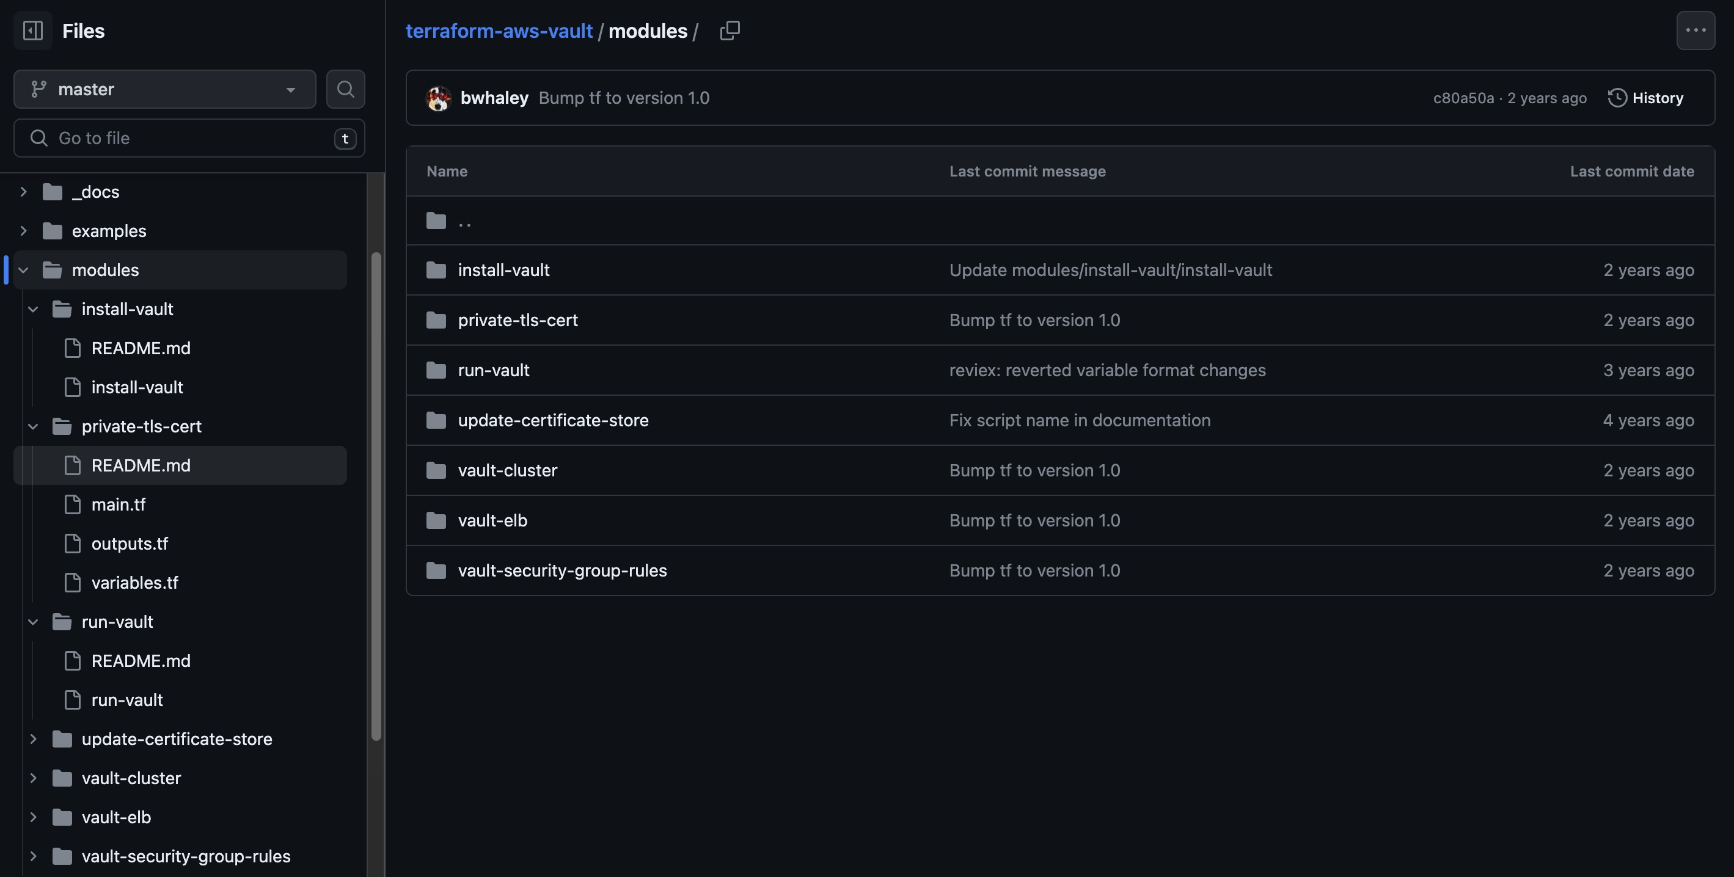This screenshot has width=1734, height=877.
Task: Open bwhaley's profile link
Action: pyautogui.click(x=494, y=98)
